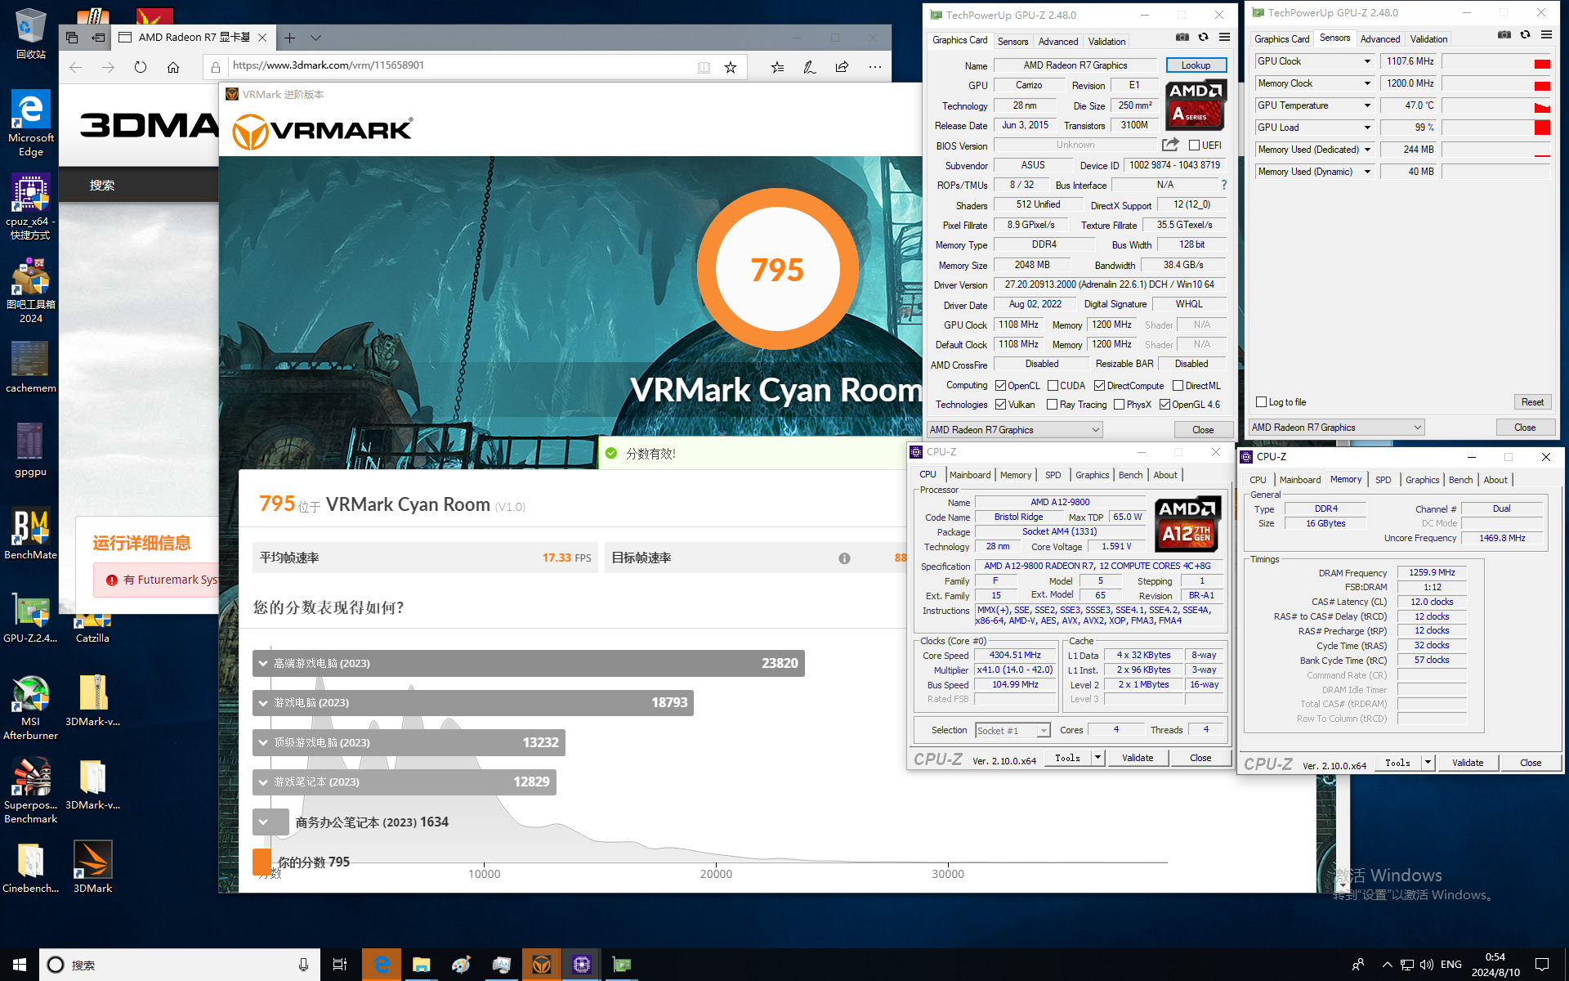Viewport: 1569px width, 981px height.
Task: Open GPU-Z hamburger menu in Sensors window
Action: coord(1546,34)
